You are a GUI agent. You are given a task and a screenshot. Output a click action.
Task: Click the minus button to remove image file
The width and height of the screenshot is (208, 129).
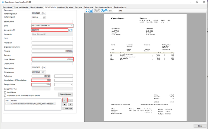pos(70,100)
